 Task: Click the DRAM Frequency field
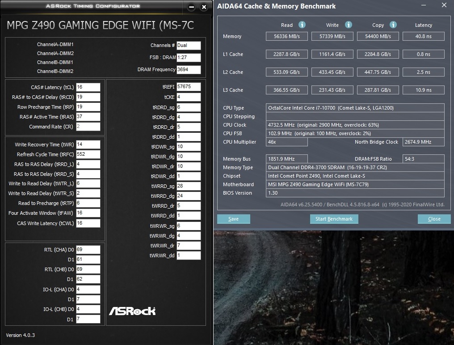189,69
